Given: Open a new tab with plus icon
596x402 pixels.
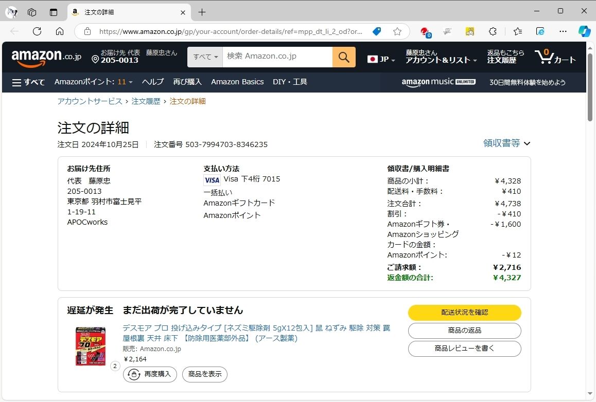Looking at the screenshot, I should click(x=202, y=12).
